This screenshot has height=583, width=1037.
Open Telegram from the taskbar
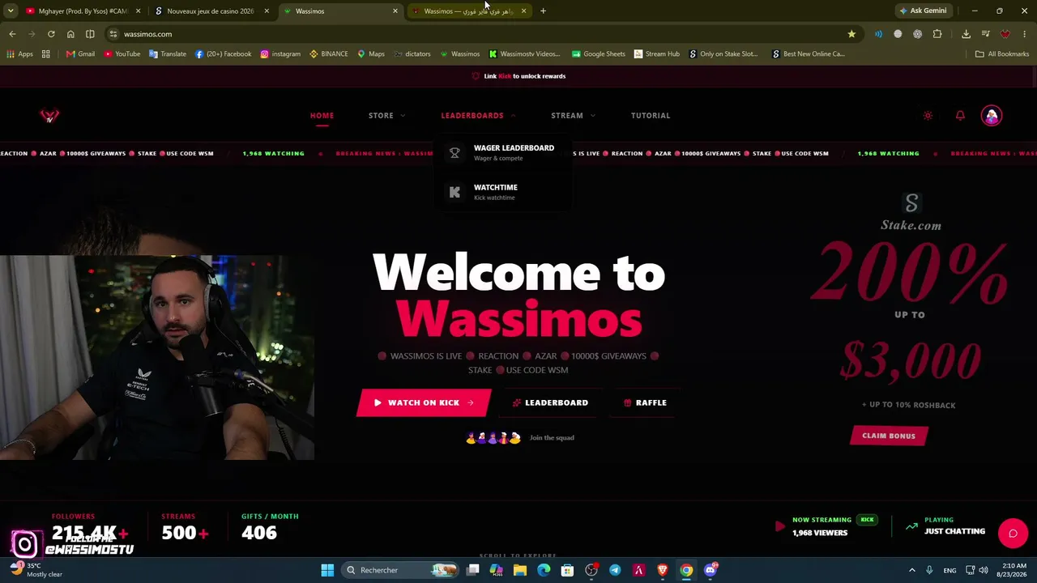point(615,570)
